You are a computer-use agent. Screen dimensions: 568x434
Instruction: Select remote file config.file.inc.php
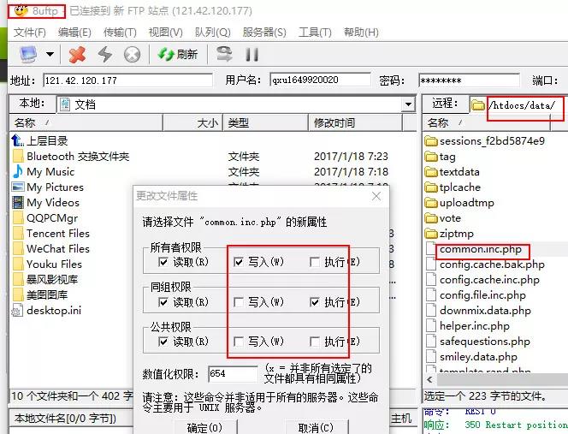pyautogui.click(x=476, y=295)
